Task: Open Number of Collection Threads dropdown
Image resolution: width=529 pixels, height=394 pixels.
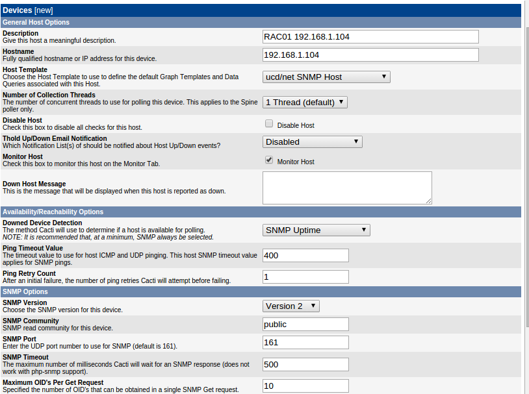Action: (305, 102)
